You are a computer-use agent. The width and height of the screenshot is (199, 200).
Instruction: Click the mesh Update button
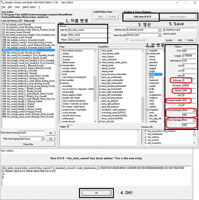click(x=169, y=40)
